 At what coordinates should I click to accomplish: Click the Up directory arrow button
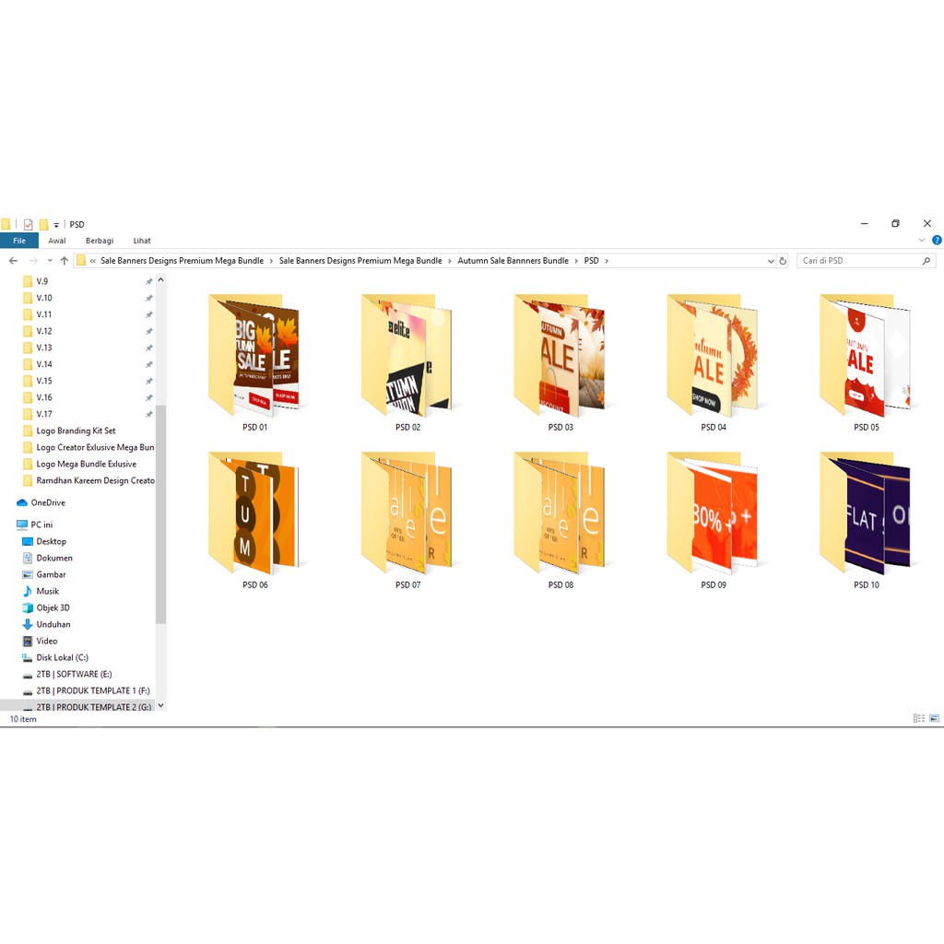[64, 261]
